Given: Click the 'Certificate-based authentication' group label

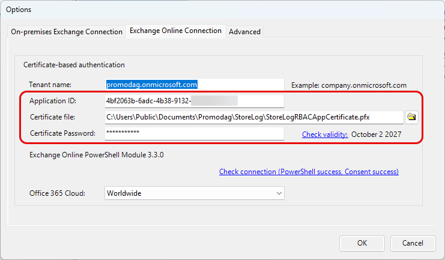Looking at the screenshot, I should 74,65.
